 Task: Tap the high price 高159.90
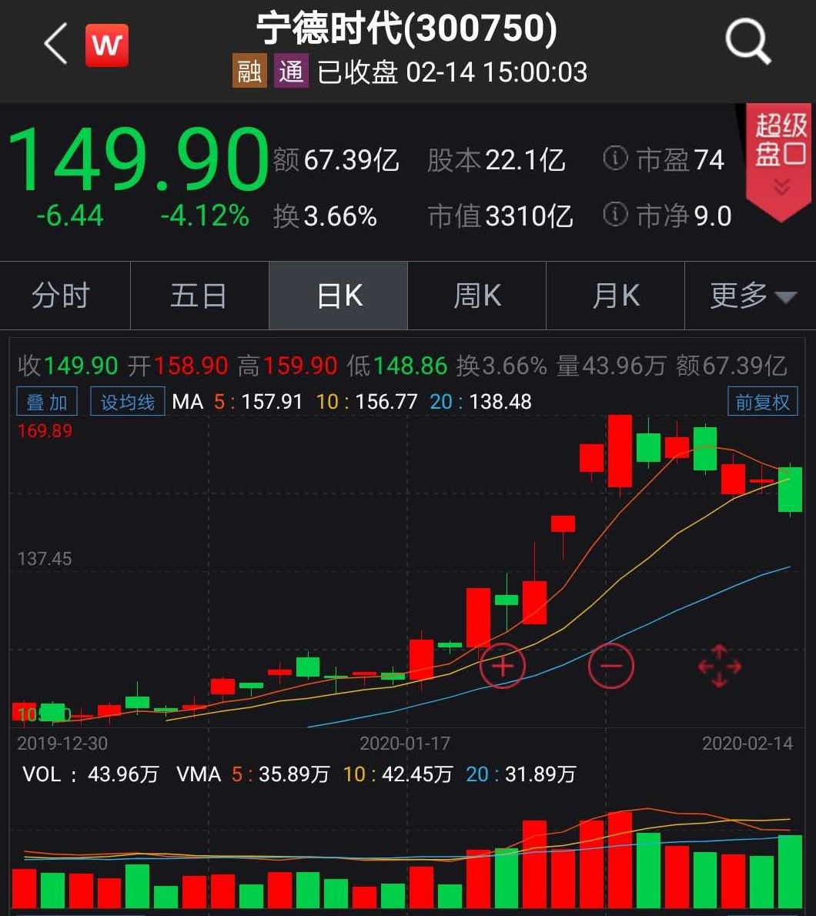pyautogui.click(x=287, y=366)
